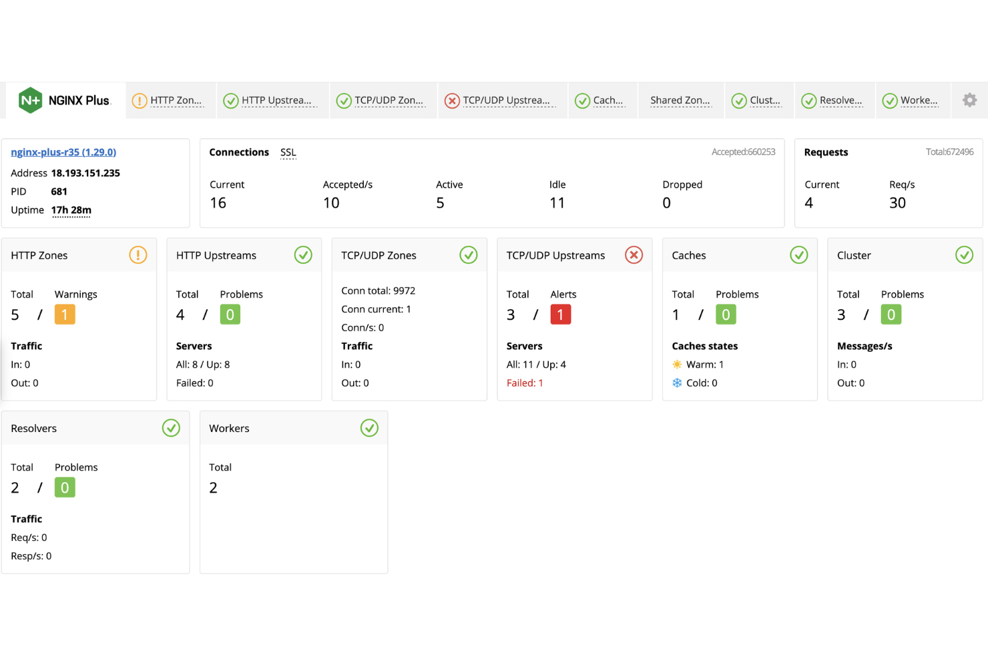Click 'Conn current: 1' text
Screen dimensions: 988x659
[x=376, y=309]
